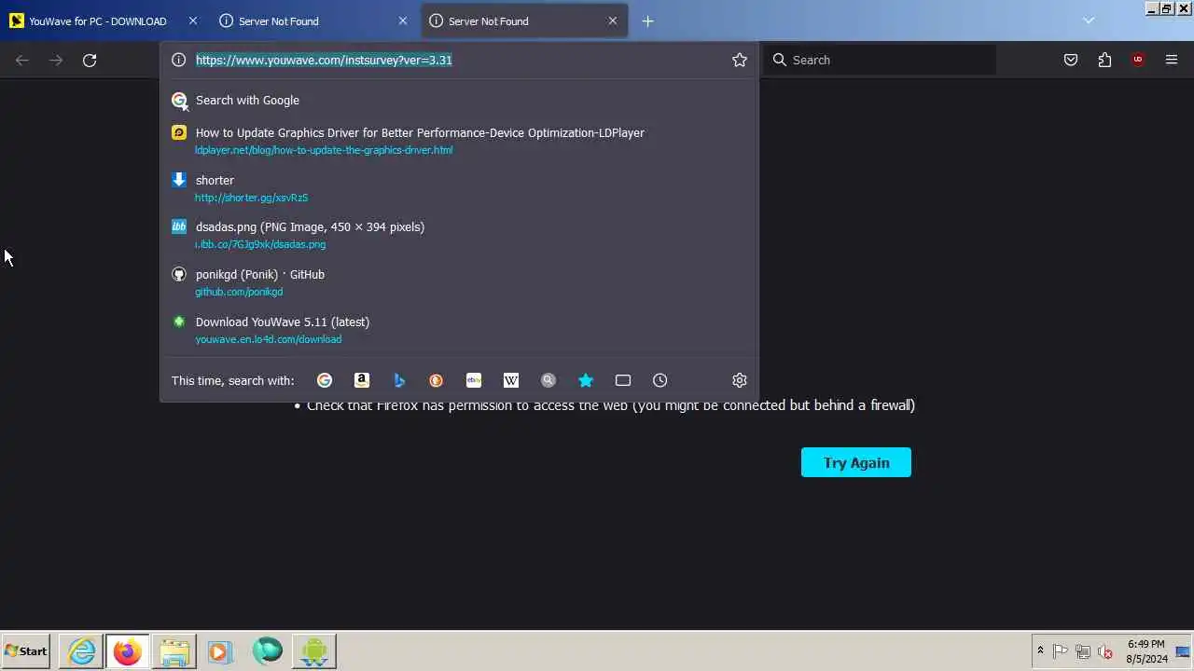Search this time with eBay icon
The width and height of the screenshot is (1194, 671).
(474, 380)
